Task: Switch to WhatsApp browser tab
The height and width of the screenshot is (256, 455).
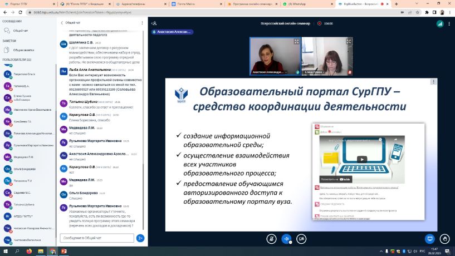Action: pyautogui.click(x=307, y=4)
